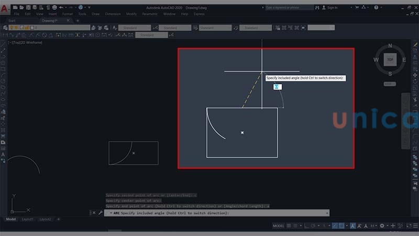Expand the command line history arrow
419x236 pixels.
click(x=327, y=213)
